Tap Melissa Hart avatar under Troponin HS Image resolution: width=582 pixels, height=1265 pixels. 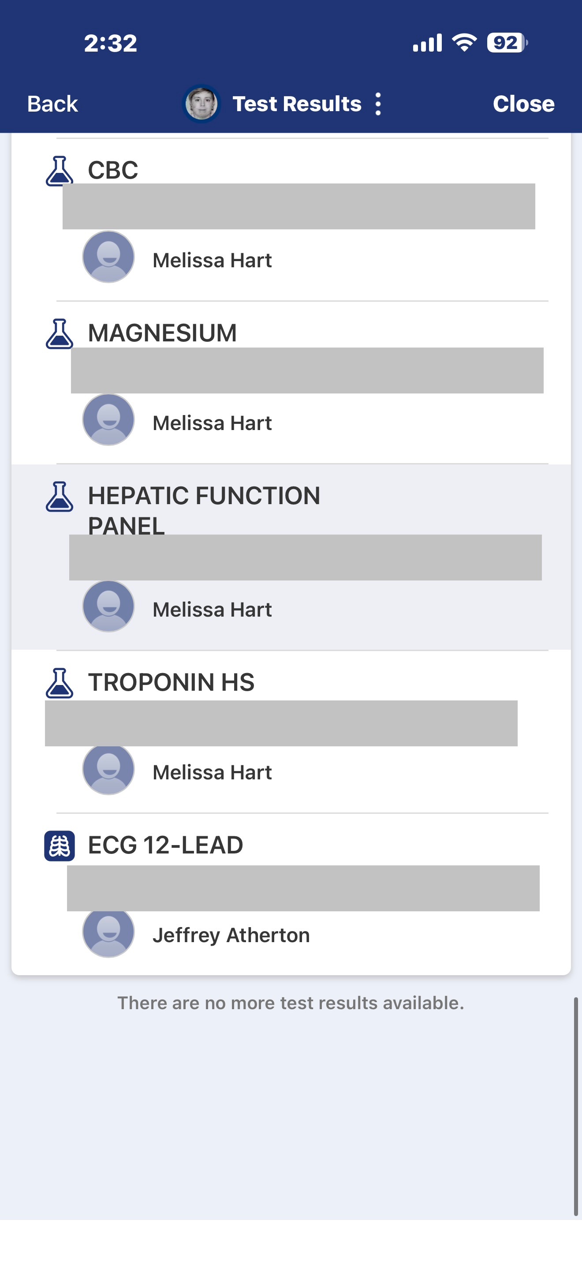click(108, 770)
